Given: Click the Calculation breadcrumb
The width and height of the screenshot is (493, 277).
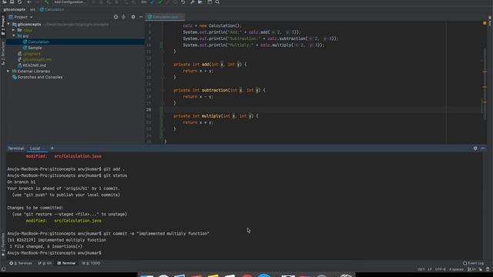Looking at the screenshot, I should (x=52, y=9).
